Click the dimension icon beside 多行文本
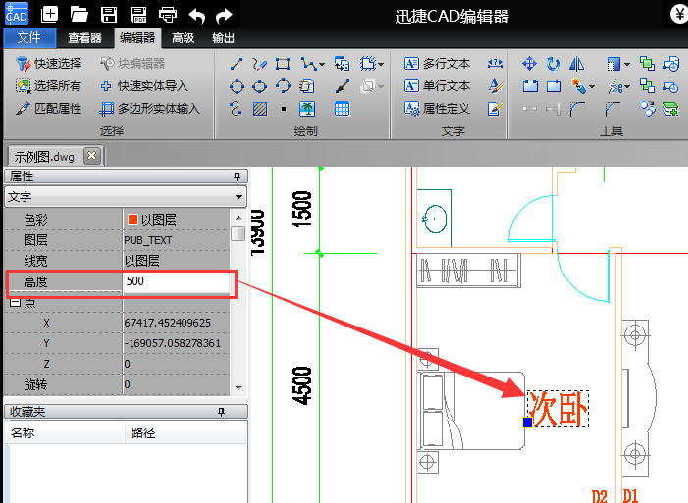The width and height of the screenshot is (688, 503). [495, 64]
